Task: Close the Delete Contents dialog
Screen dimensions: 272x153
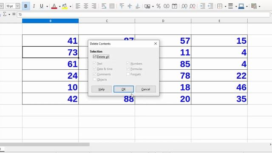Action: click(x=156, y=43)
